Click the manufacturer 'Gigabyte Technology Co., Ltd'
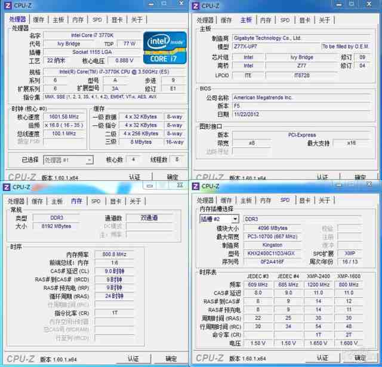The image size is (382, 367). (301, 38)
